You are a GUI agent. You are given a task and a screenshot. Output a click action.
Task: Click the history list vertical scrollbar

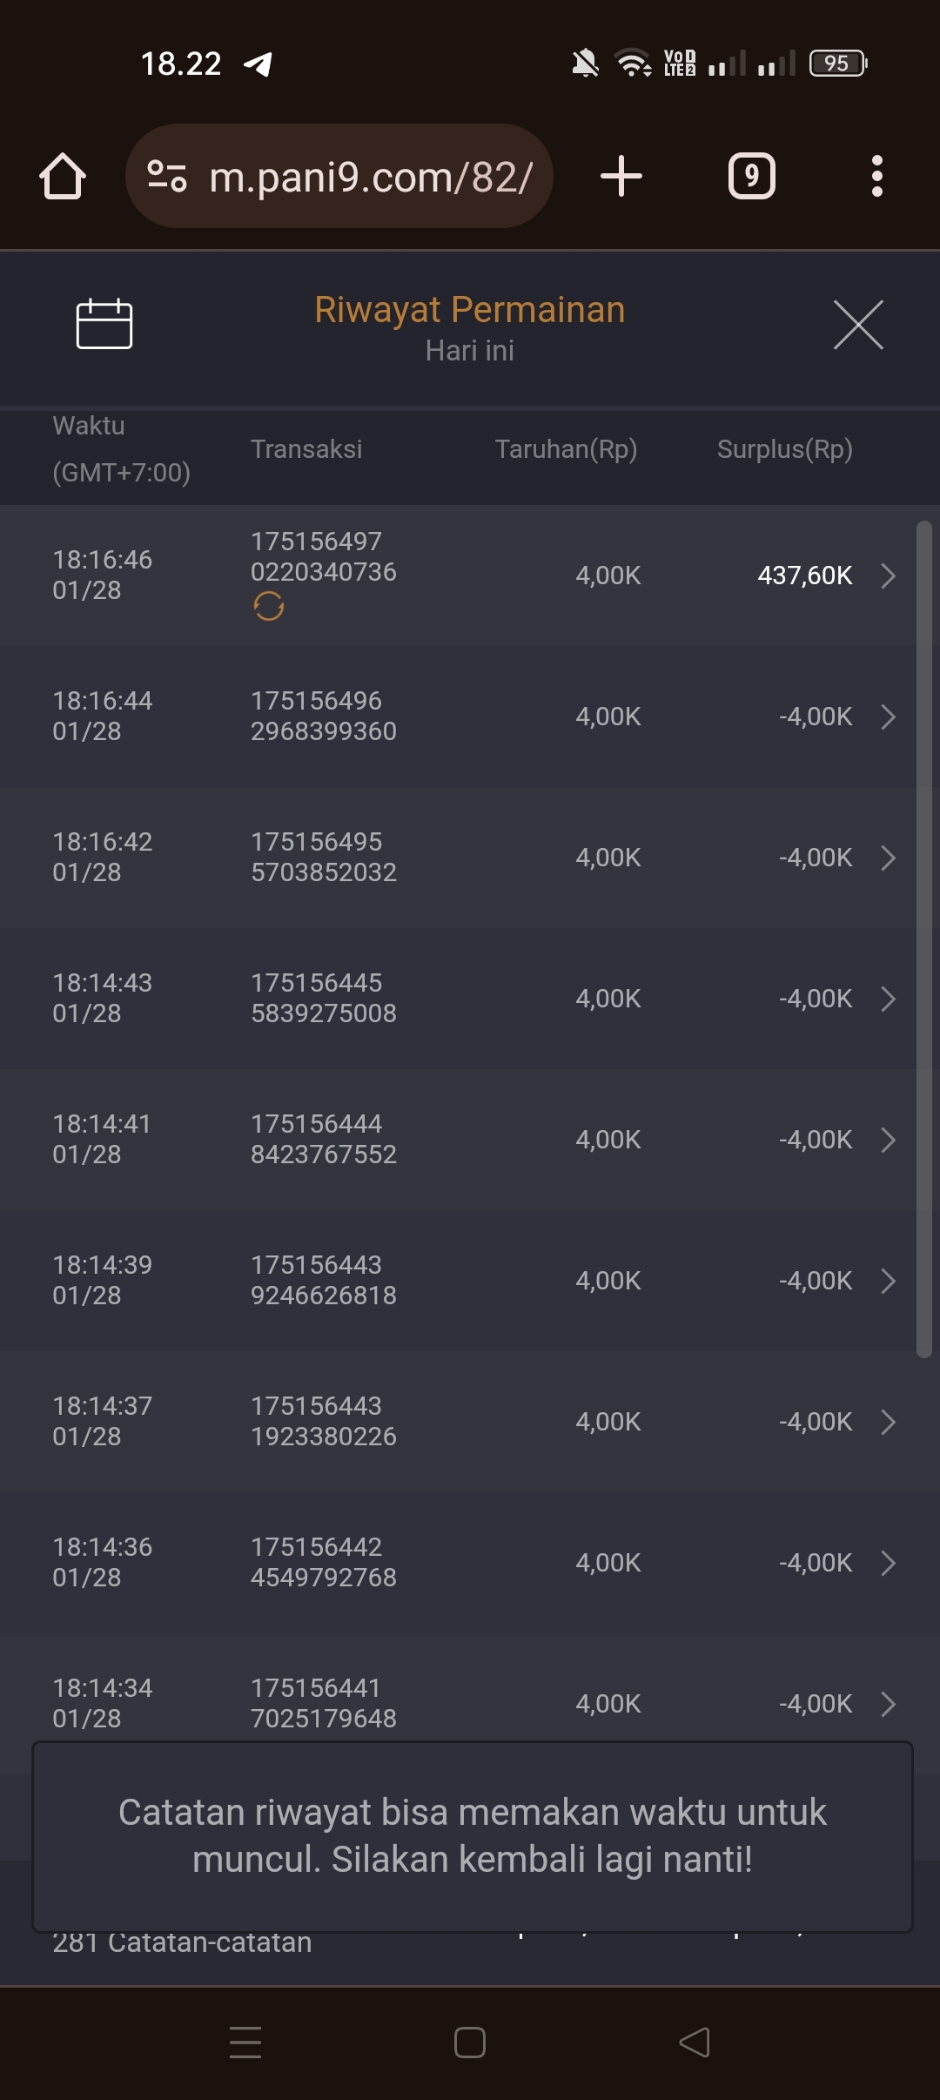(x=923, y=939)
